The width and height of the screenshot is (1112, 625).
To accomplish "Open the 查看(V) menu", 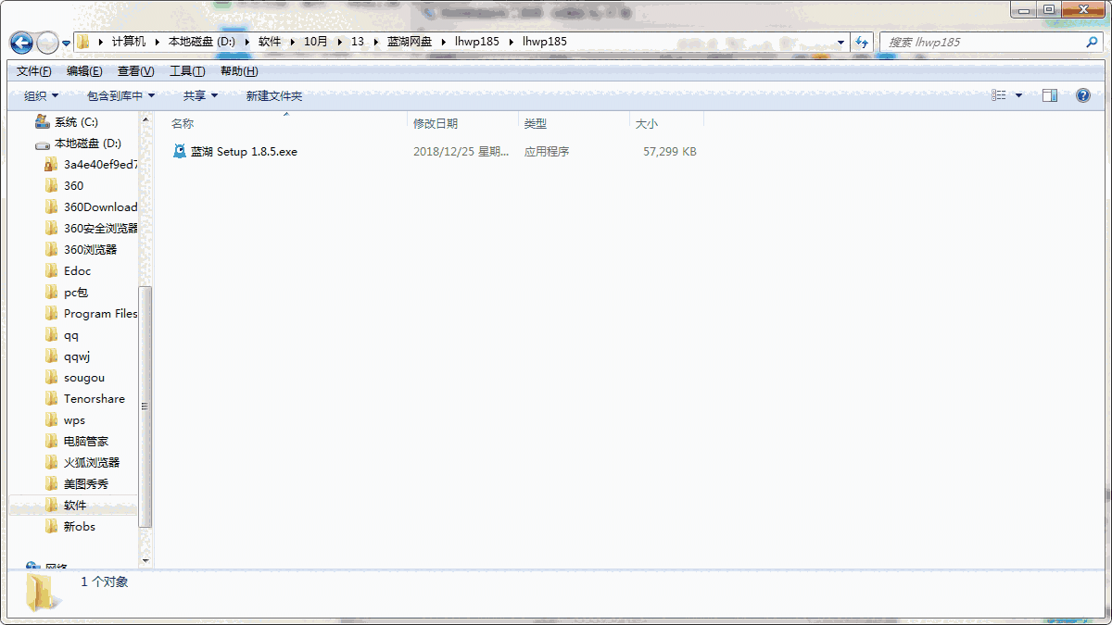I will point(135,71).
